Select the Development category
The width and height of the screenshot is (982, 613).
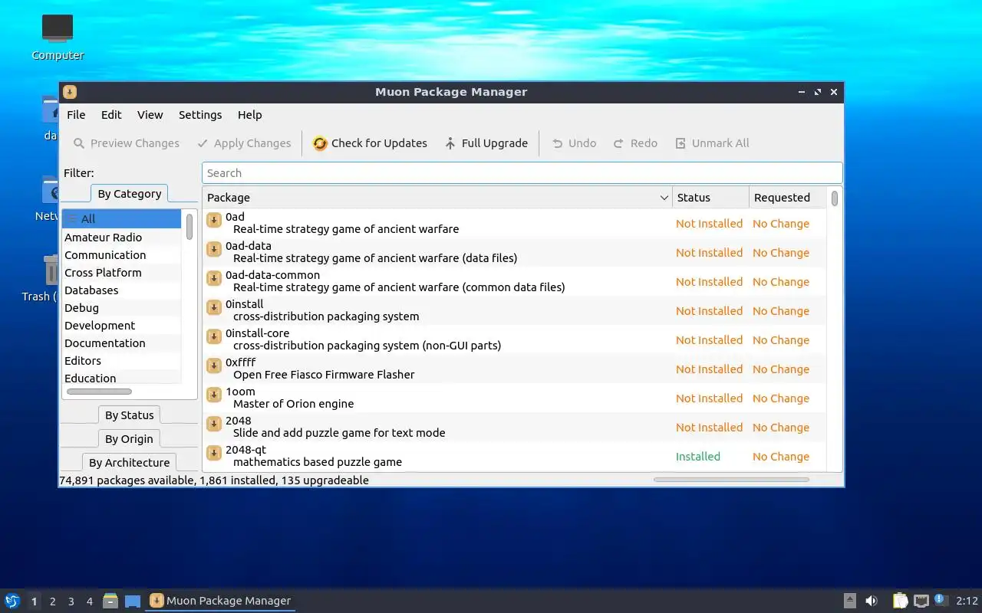[121, 326]
